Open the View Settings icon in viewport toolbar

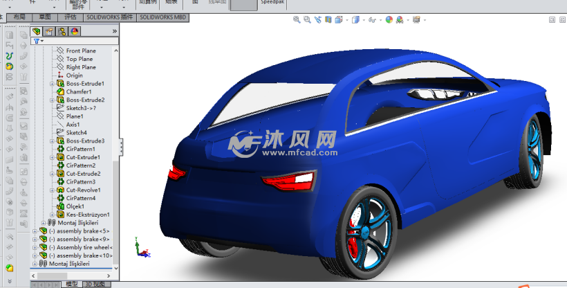417,20
